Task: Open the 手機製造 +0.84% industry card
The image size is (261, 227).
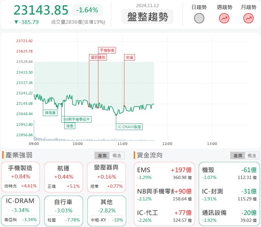Action: click(20, 177)
